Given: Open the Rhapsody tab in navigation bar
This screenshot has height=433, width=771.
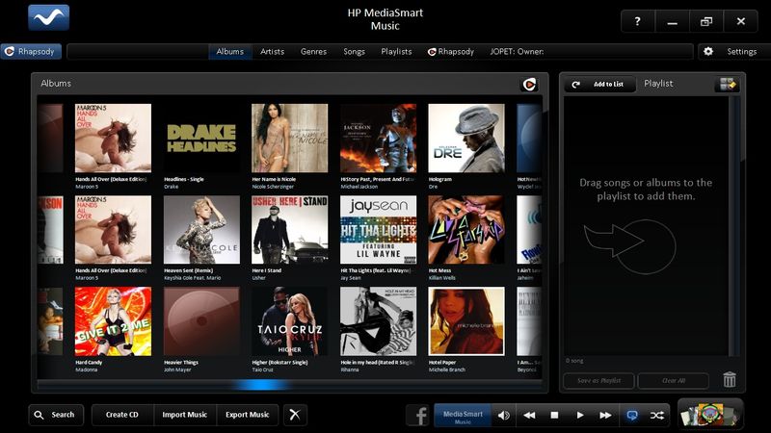Looking at the screenshot, I should coord(451,52).
